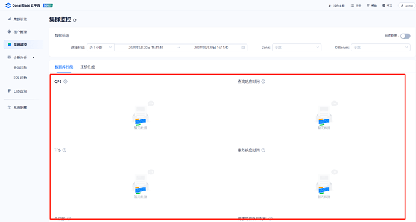The height and width of the screenshot is (222, 416).
Task: Open 会话诊断 under 诊断分析
Action: click(x=20, y=67)
